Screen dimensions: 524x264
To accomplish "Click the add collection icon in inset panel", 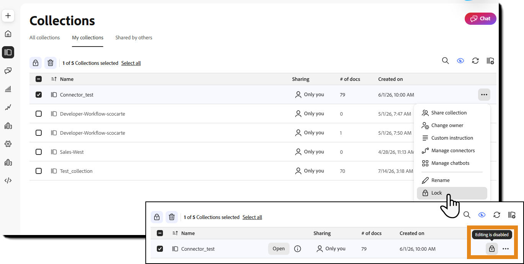I will coord(512,215).
